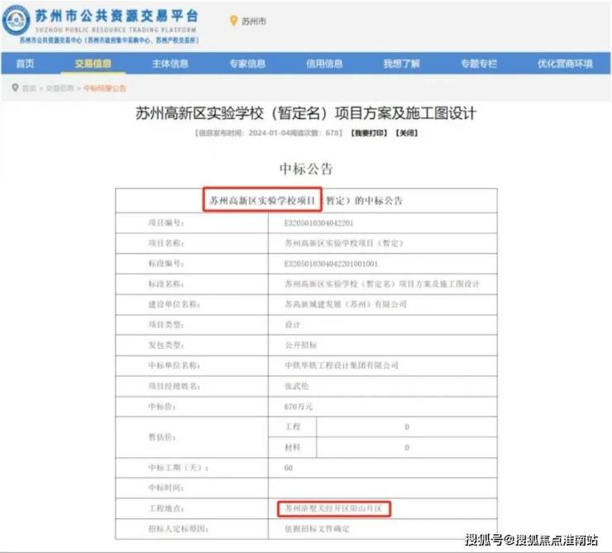Click the 中铁华铁工程设计集团有限公司 table cell
Screen dimensions: 612x553
(x=341, y=365)
